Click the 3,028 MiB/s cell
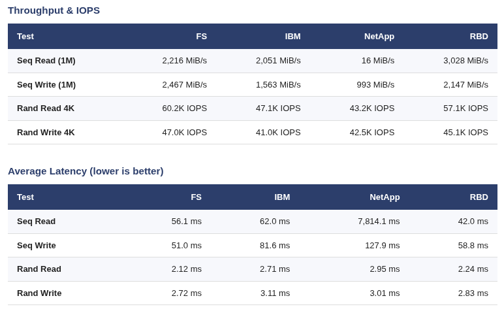Viewport: 504px width, 313px height. (465, 61)
